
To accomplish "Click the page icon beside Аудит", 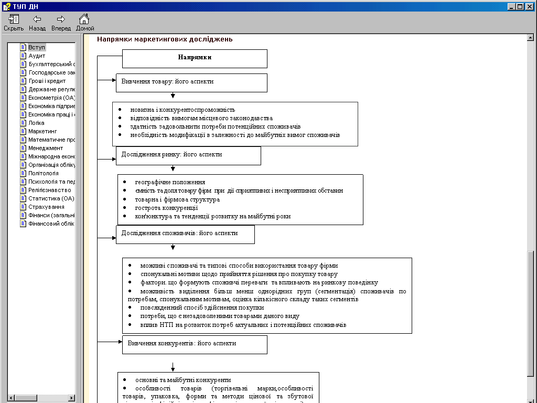I will pyautogui.click(x=23, y=56).
